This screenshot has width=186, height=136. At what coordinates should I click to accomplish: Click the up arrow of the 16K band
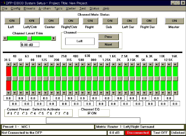[175, 64]
